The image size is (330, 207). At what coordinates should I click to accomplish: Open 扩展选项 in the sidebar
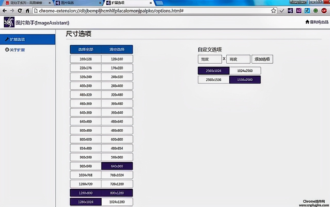pos(28,39)
